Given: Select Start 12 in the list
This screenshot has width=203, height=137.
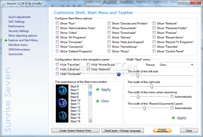Looking at the screenshot, I should point(75,107).
